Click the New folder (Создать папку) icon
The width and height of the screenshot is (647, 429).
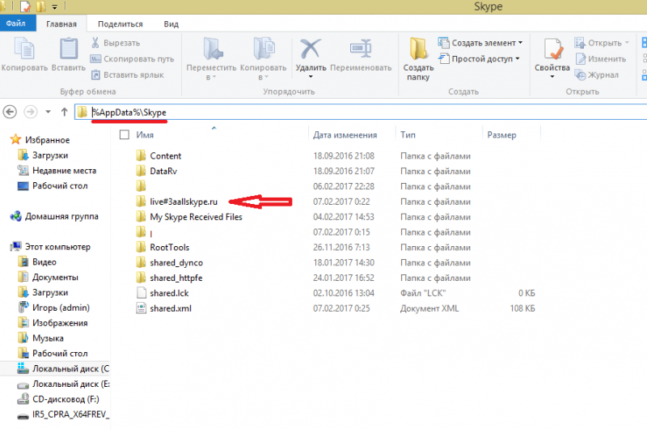point(418,49)
